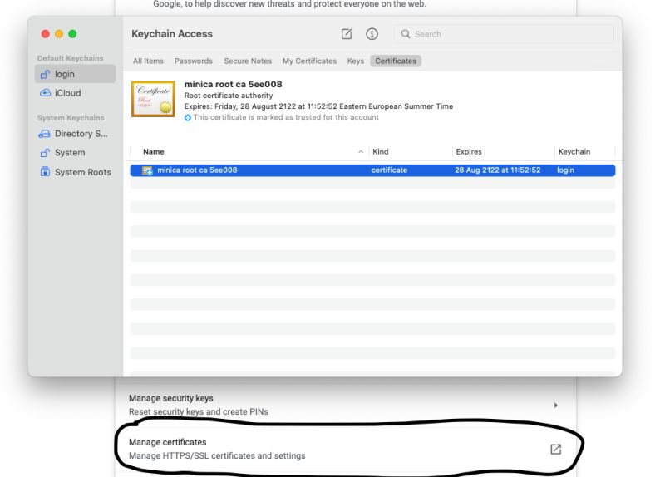Select the login keychain
The image size is (665, 477).
(75, 74)
